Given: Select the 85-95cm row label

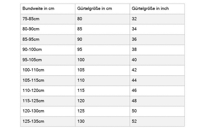Looking at the screenshot, I should pyautogui.click(x=31, y=39).
